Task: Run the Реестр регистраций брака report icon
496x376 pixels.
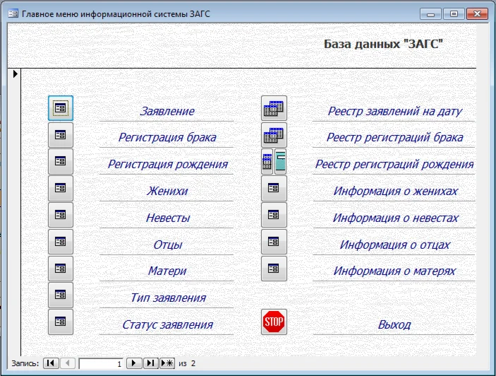Action: [x=274, y=135]
